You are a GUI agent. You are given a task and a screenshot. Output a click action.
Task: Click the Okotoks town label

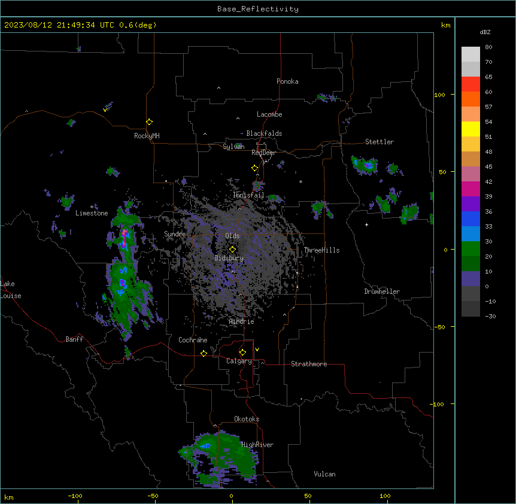click(x=247, y=419)
